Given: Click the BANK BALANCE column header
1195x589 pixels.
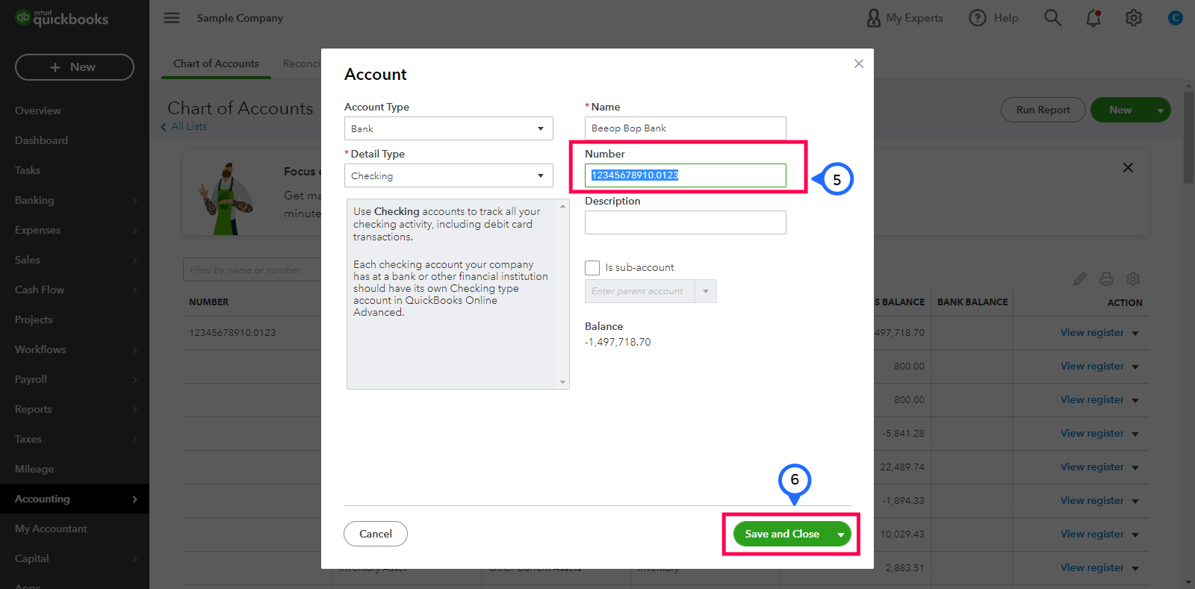Looking at the screenshot, I should (972, 302).
